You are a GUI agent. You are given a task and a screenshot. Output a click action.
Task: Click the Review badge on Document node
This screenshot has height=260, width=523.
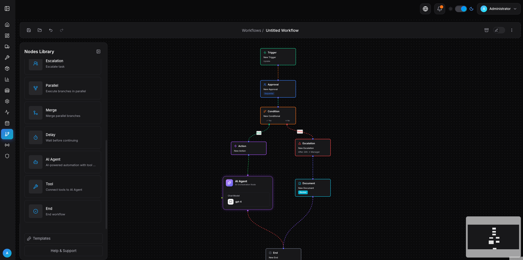(x=303, y=192)
